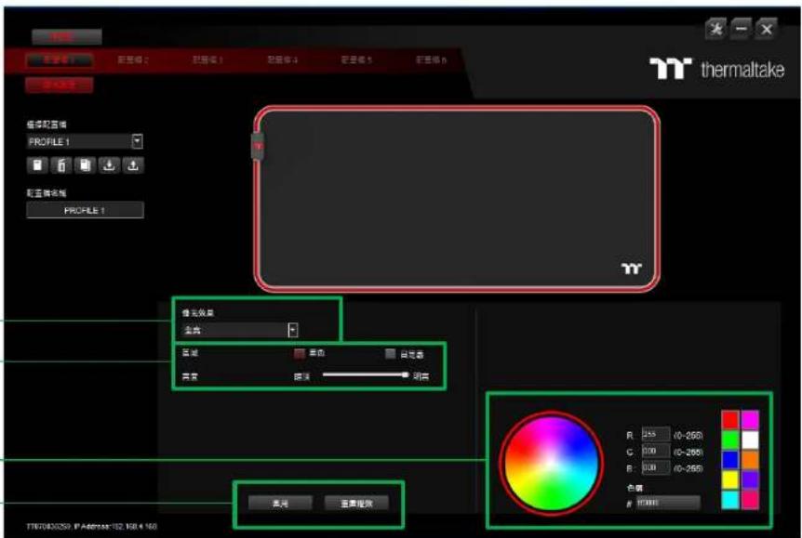Open the PROFILE 1 selection dropdown
This screenshot has width=802, height=538.
coord(137,141)
